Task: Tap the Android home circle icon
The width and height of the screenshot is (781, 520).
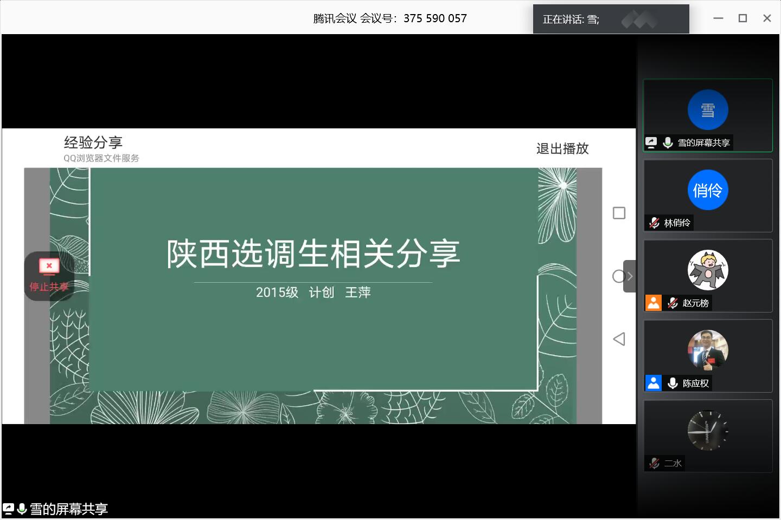Action: tap(618, 276)
